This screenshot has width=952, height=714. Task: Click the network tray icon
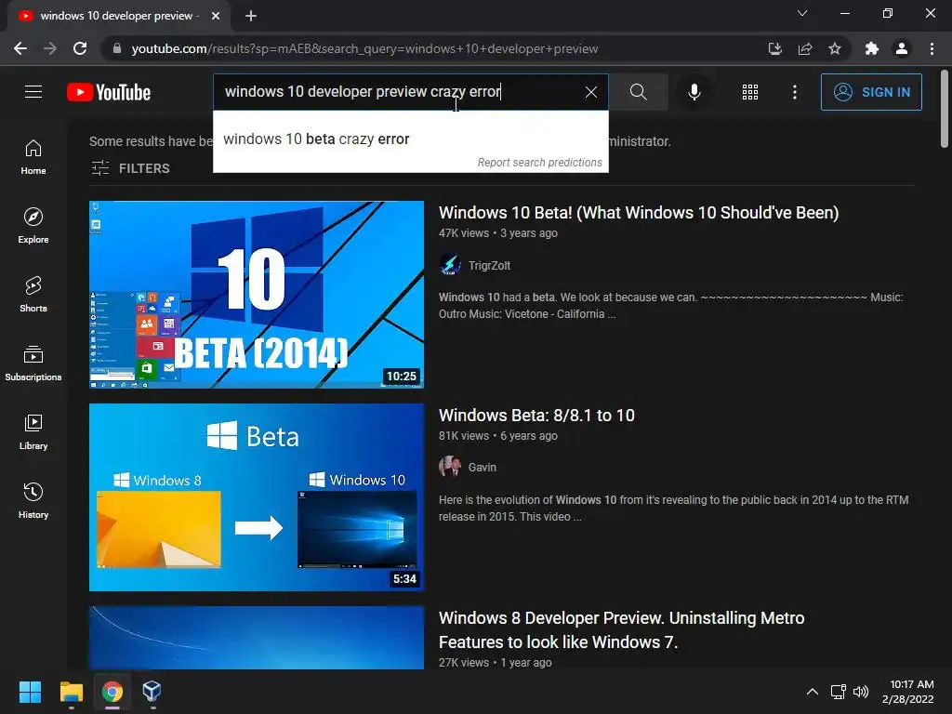point(838,692)
